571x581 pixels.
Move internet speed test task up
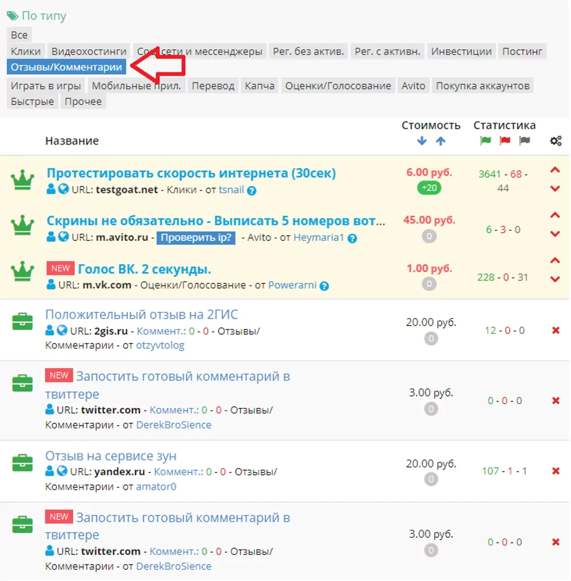(555, 170)
